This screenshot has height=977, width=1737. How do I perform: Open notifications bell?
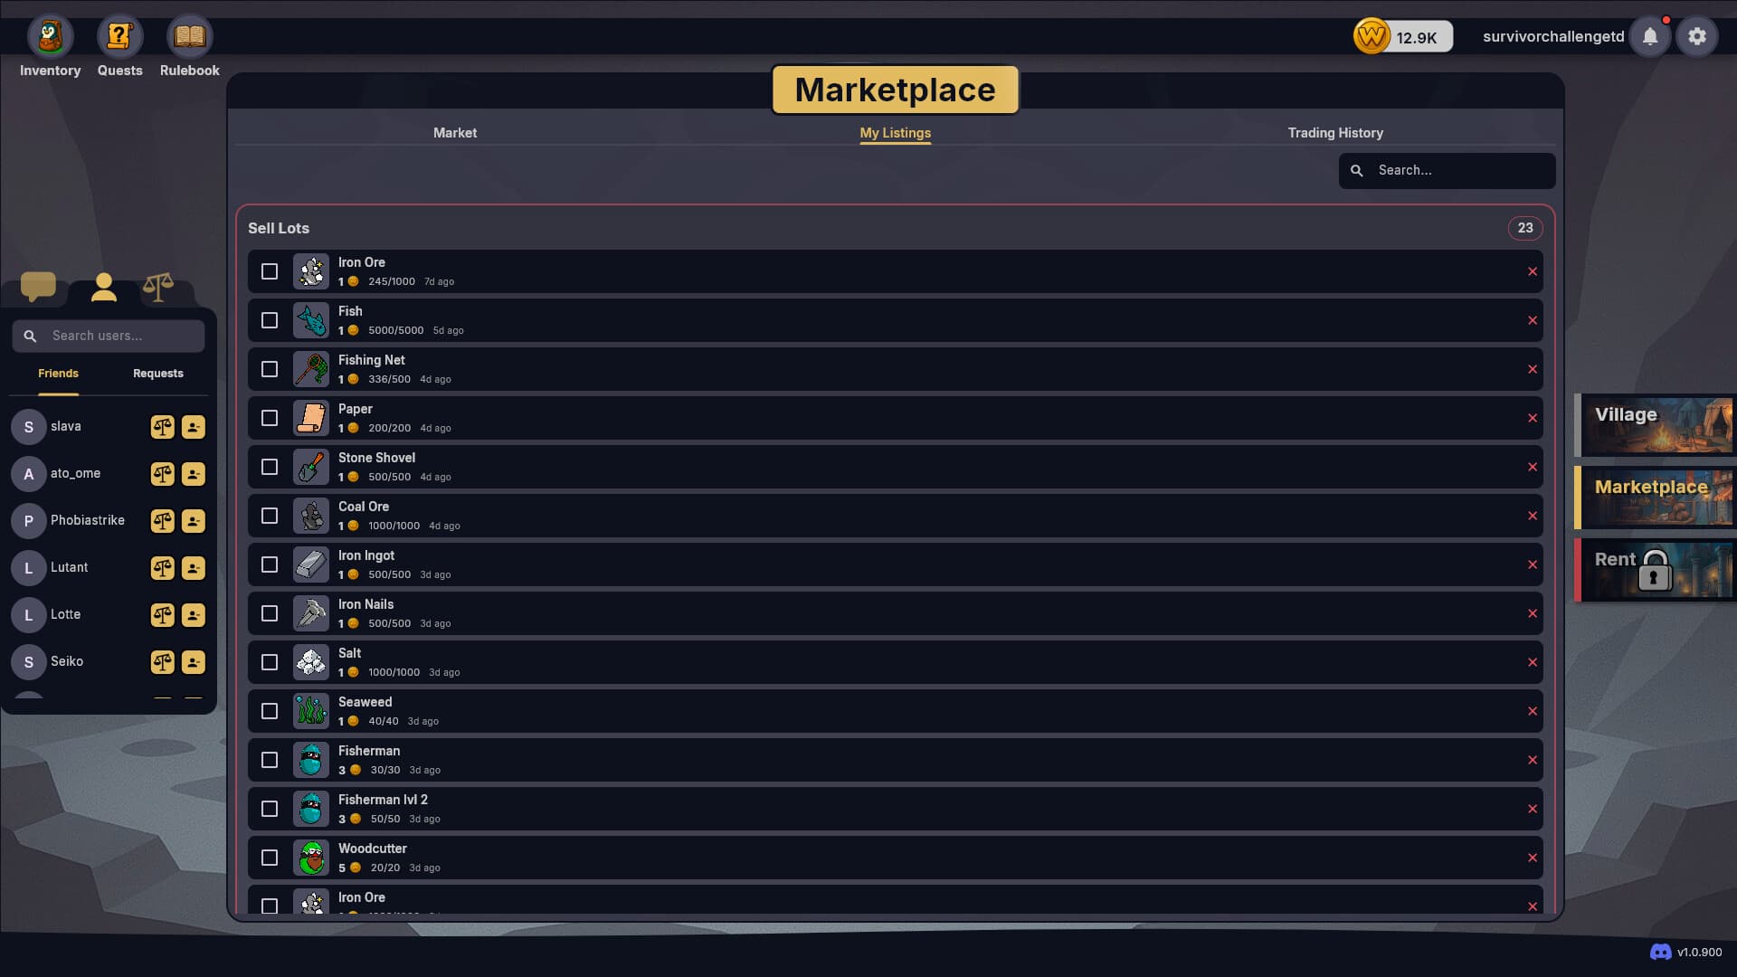click(1649, 36)
